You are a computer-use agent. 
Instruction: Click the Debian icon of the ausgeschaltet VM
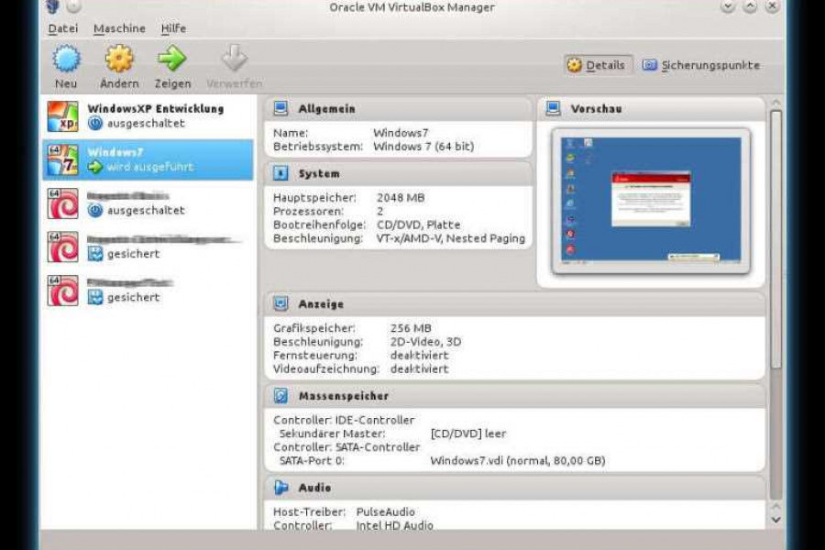tap(62, 203)
